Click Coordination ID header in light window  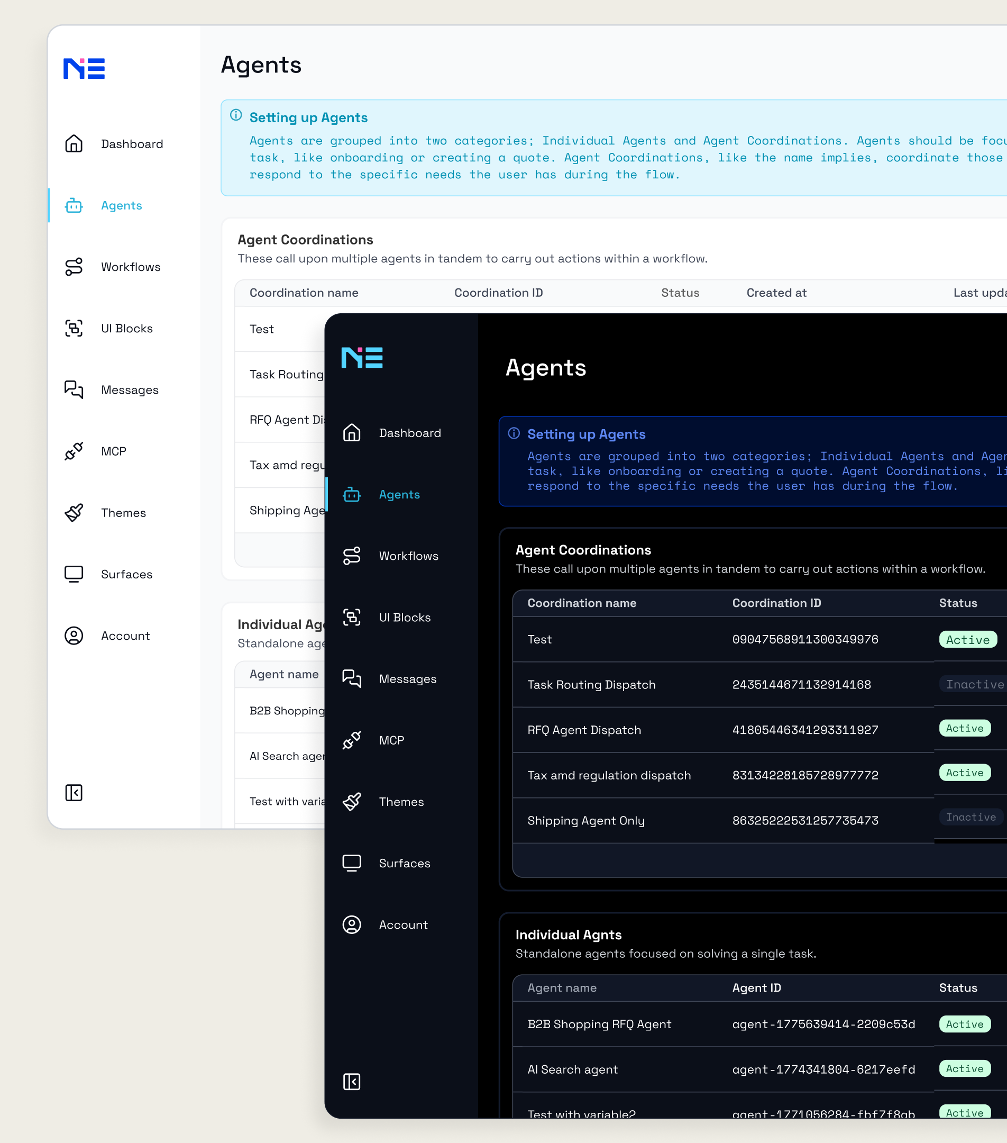click(x=498, y=293)
